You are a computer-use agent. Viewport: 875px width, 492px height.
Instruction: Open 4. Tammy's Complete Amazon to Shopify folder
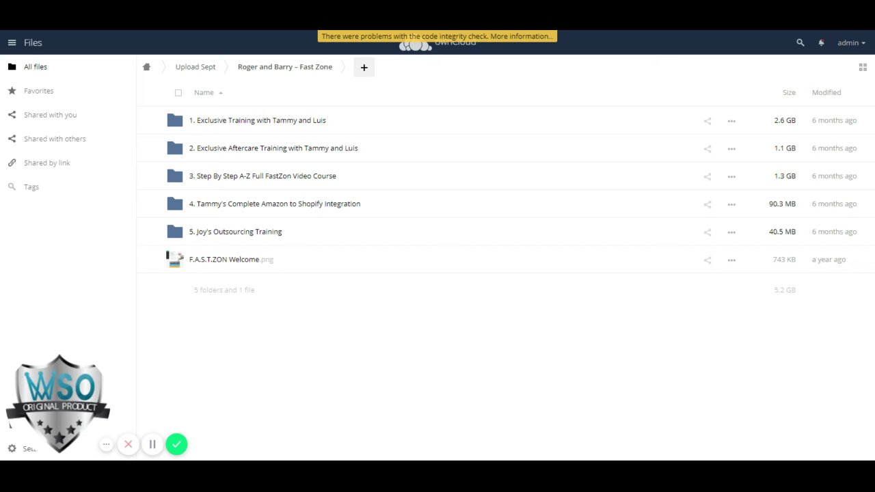[x=275, y=204]
